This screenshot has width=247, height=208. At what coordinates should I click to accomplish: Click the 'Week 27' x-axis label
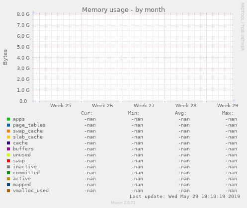click(x=144, y=106)
